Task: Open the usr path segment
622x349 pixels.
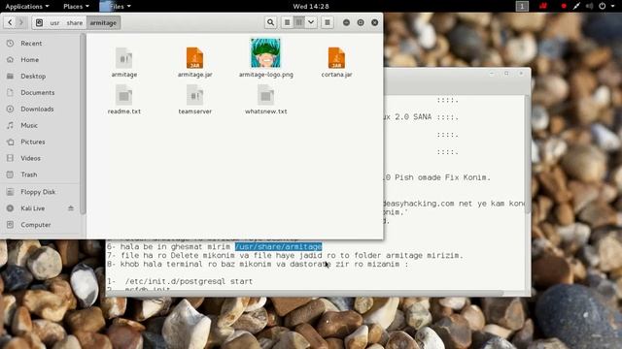Action: 54,23
